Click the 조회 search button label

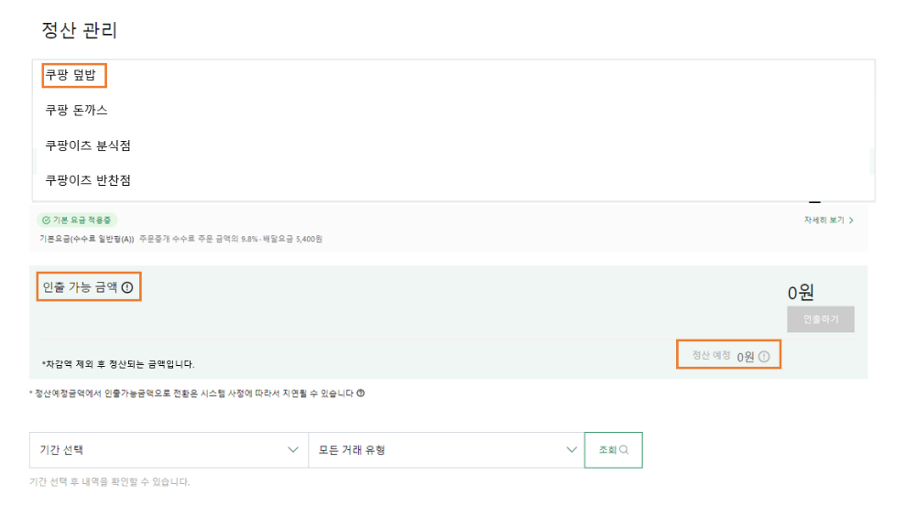click(x=607, y=449)
